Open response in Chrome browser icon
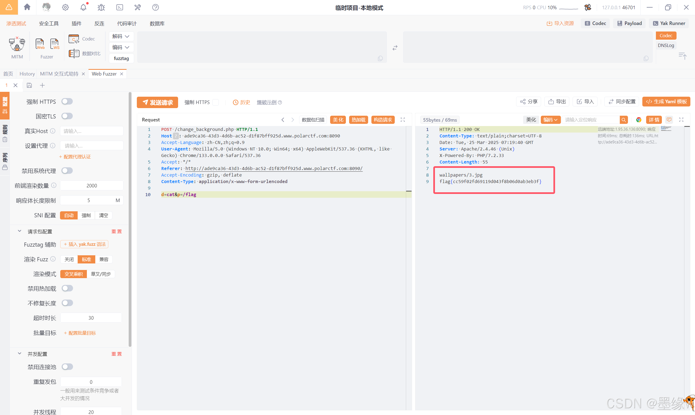This screenshot has width=695, height=415. pos(639,120)
